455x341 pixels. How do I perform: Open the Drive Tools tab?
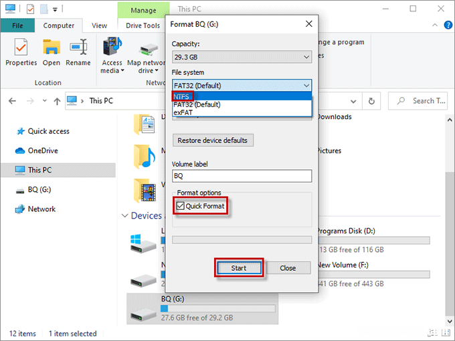point(143,25)
